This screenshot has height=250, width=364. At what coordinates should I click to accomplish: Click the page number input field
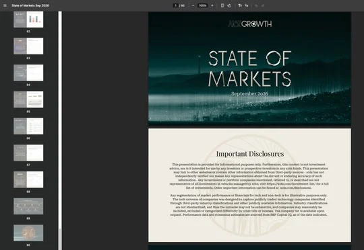[x=176, y=5]
